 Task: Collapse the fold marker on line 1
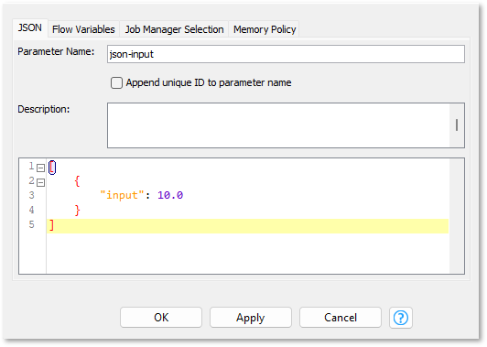coord(40,168)
